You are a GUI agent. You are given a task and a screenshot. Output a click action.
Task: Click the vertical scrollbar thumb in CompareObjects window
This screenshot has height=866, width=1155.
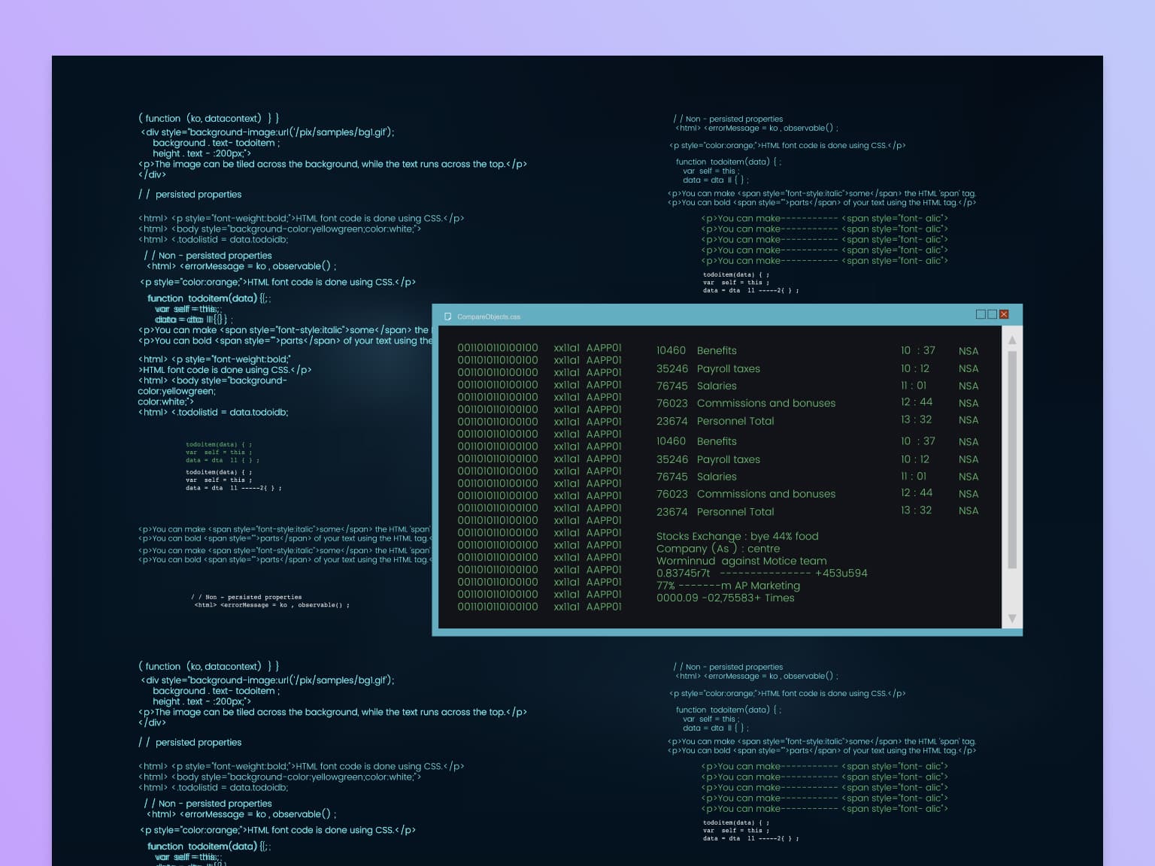(1012, 459)
